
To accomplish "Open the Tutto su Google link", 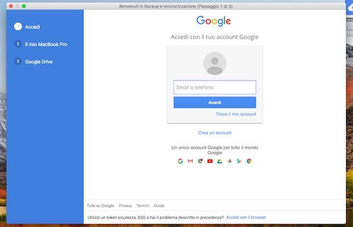I will [101, 206].
